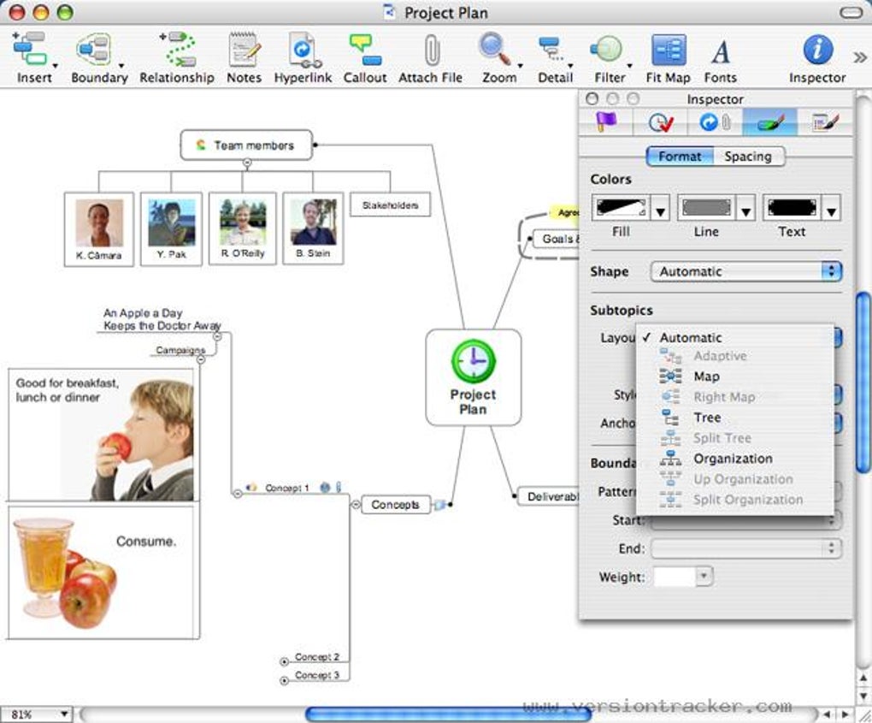Click the marker icon on Team members topic
The width and height of the screenshot is (872, 723).
[x=201, y=145]
